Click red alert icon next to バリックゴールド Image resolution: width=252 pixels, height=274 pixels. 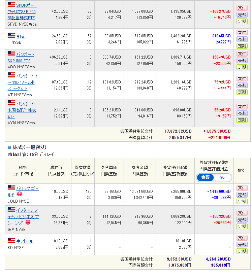pyautogui.click(x=20, y=194)
